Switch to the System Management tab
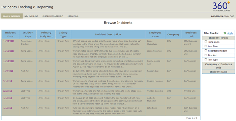 click(53, 16)
